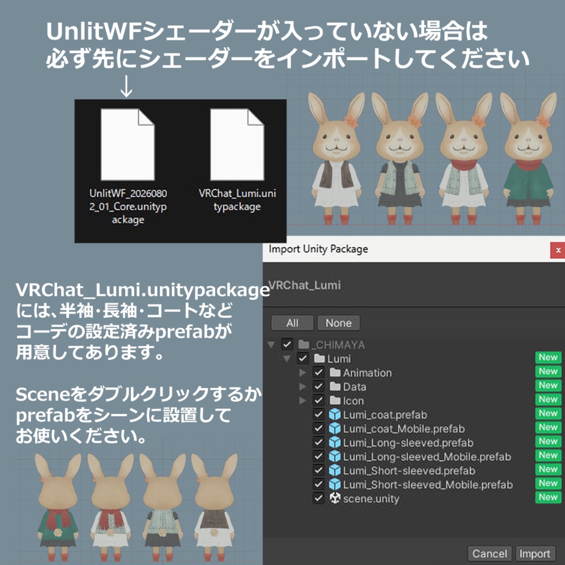Screen dimensions: 565x565
Task: Click the Lumi_Short-sleeved_Mobile.prefab file name
Action: pyautogui.click(x=428, y=484)
